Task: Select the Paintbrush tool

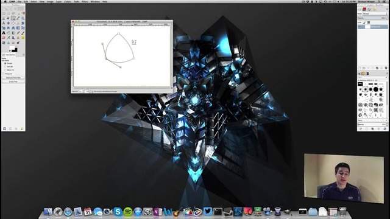Action: [23, 33]
